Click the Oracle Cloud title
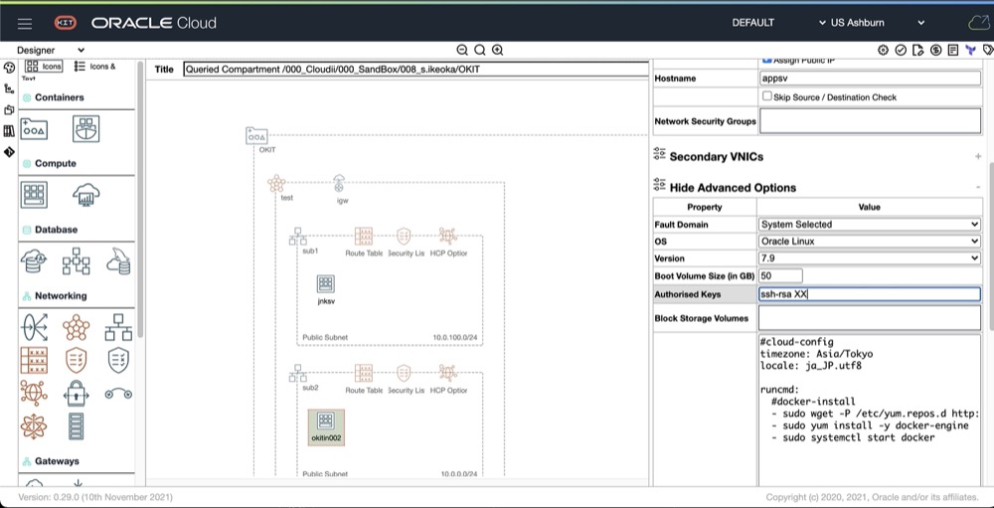Viewport: 994px width, 508px height. [154, 24]
